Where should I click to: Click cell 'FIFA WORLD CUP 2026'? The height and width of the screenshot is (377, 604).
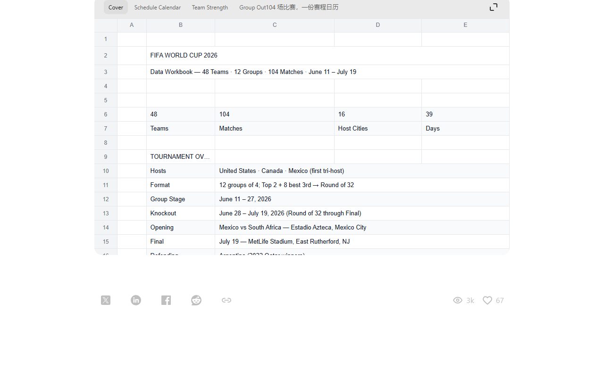tap(328, 56)
